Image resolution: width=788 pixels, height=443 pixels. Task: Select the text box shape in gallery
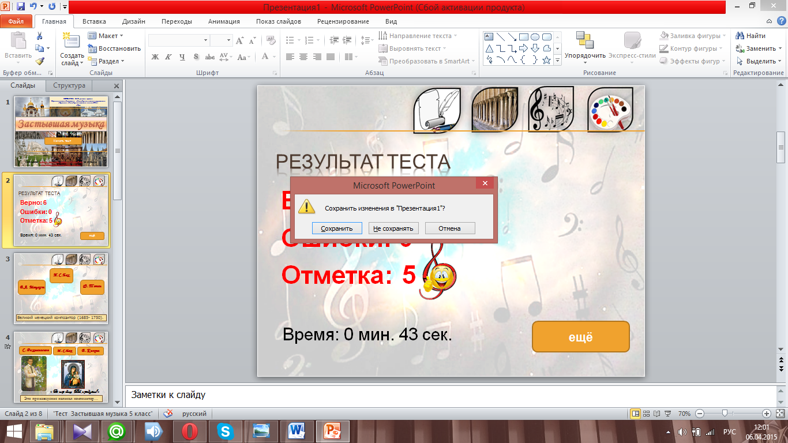489,36
